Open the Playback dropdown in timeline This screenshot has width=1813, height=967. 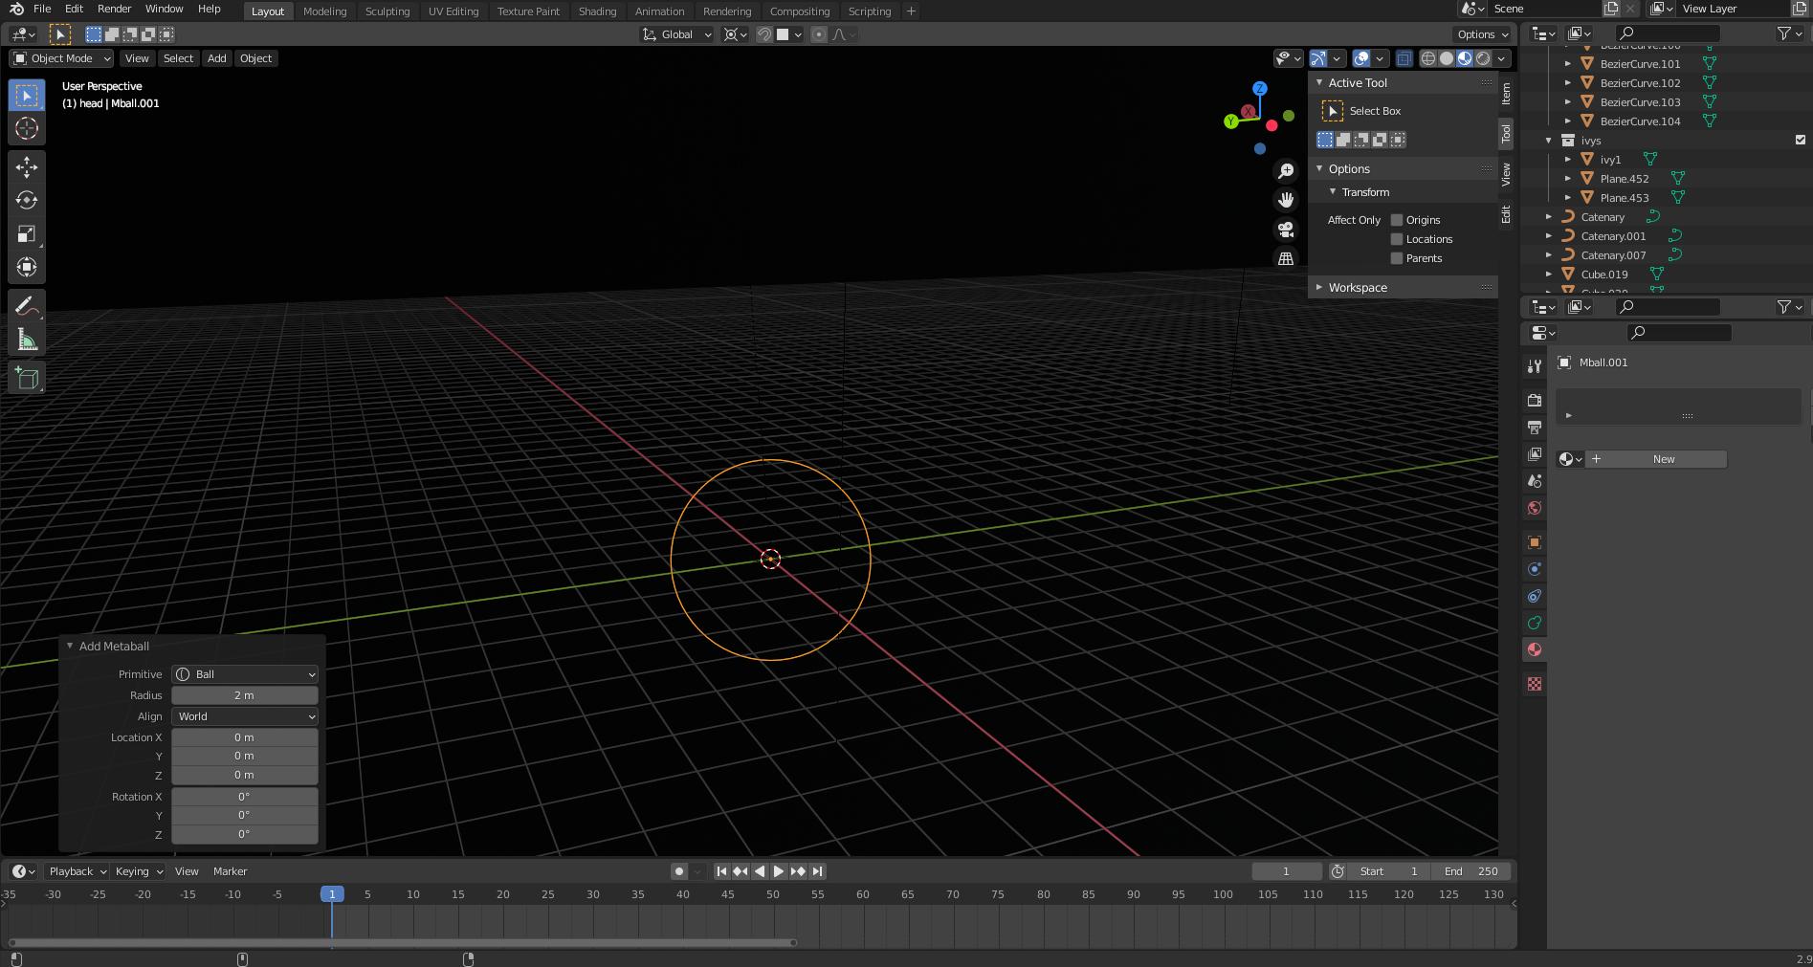tap(77, 871)
